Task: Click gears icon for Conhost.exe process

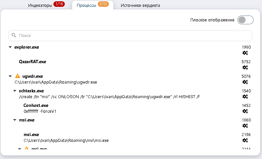Action: pyautogui.click(x=245, y=111)
